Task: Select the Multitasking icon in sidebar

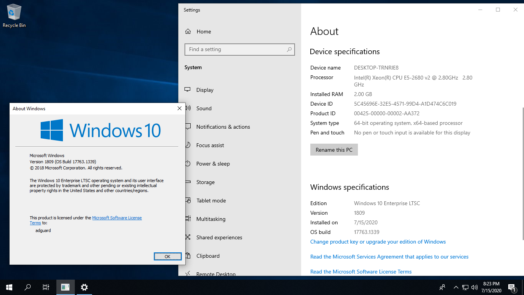Action: 188,219
